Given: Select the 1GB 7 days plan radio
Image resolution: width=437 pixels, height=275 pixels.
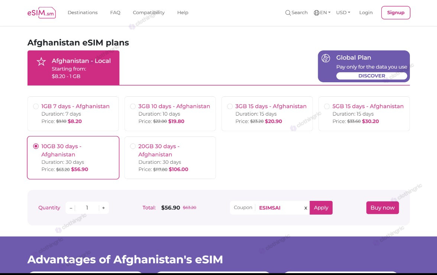Looking at the screenshot, I should pyautogui.click(x=36, y=106).
